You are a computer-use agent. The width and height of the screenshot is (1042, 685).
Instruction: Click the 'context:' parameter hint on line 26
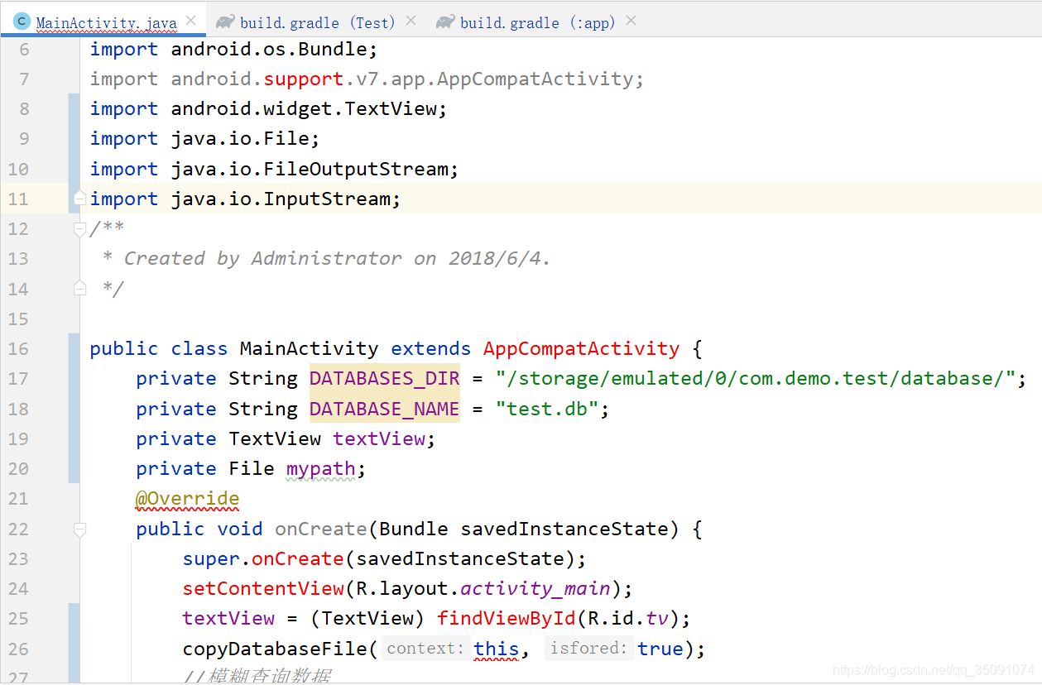coord(425,649)
